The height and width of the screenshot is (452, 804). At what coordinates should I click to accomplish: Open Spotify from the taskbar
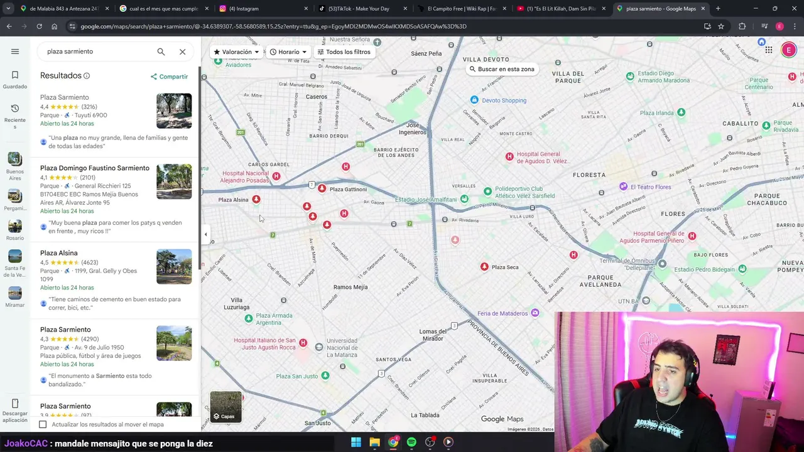click(411, 442)
